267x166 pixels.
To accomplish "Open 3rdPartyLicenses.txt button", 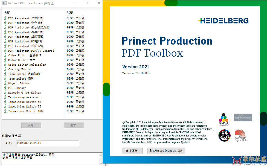I will (166, 150).
